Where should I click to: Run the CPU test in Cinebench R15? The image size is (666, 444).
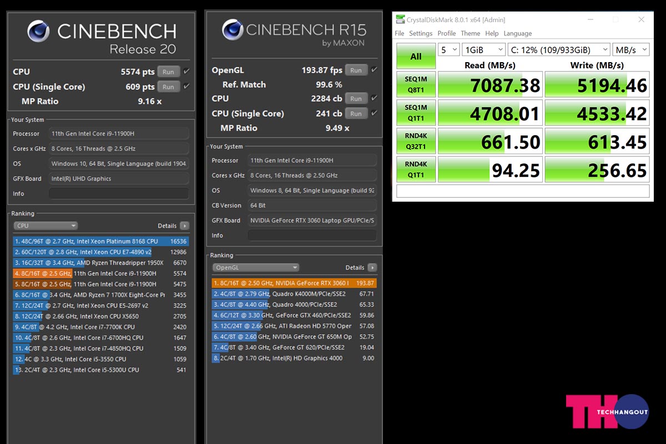tap(356, 98)
